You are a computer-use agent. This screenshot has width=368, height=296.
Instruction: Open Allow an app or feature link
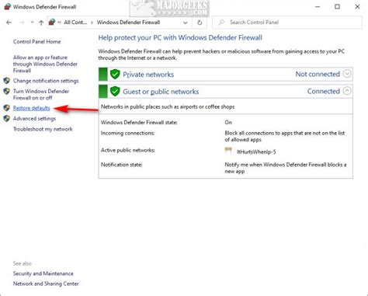(45, 64)
